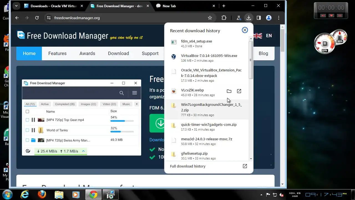Open the mesa3d-24.0.3-release-msvc.7z download entry
The image size is (355, 200).
pyautogui.click(x=207, y=141)
